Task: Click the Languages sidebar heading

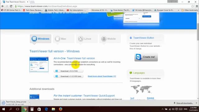Action: (x=139, y=73)
